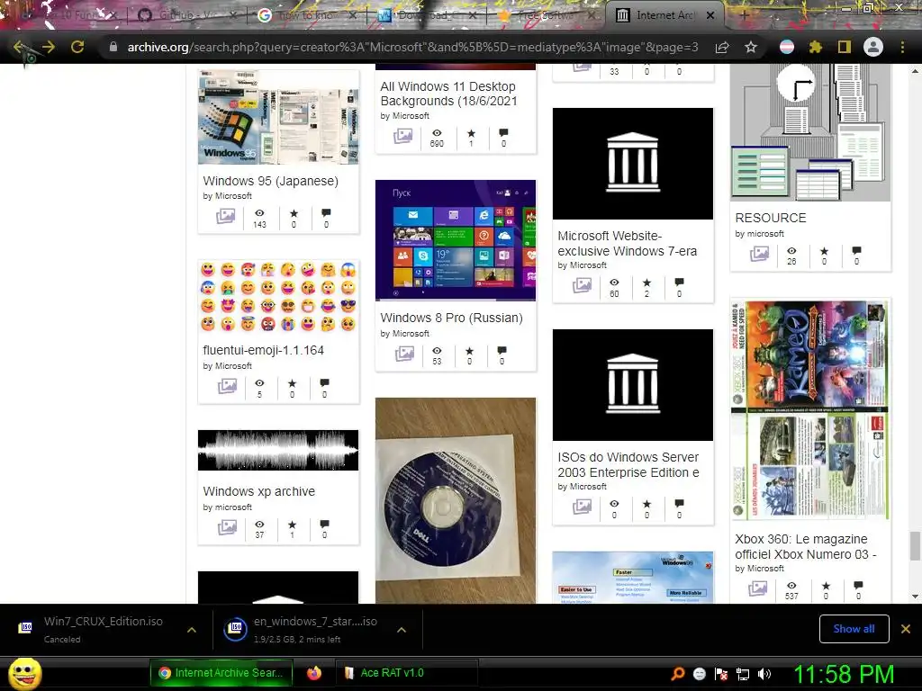Toggle the browser side panel
The width and height of the screenshot is (922, 691).
tap(845, 47)
